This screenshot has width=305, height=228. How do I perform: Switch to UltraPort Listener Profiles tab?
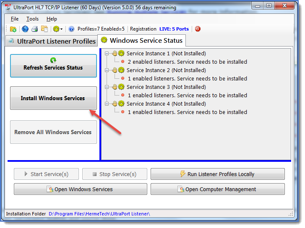[x=52, y=41]
